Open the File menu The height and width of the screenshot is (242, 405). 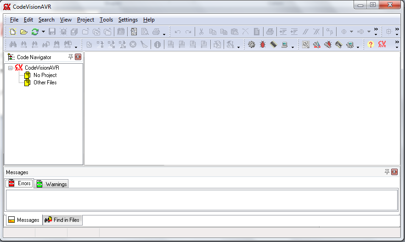tap(14, 20)
